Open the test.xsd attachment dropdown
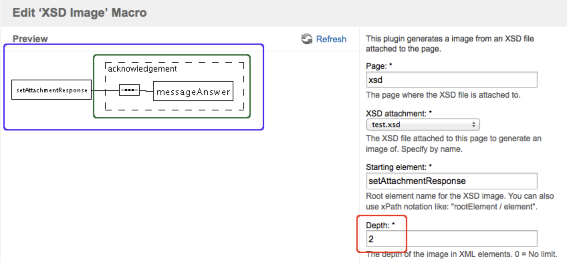The width and height of the screenshot is (567, 263). tap(423, 124)
